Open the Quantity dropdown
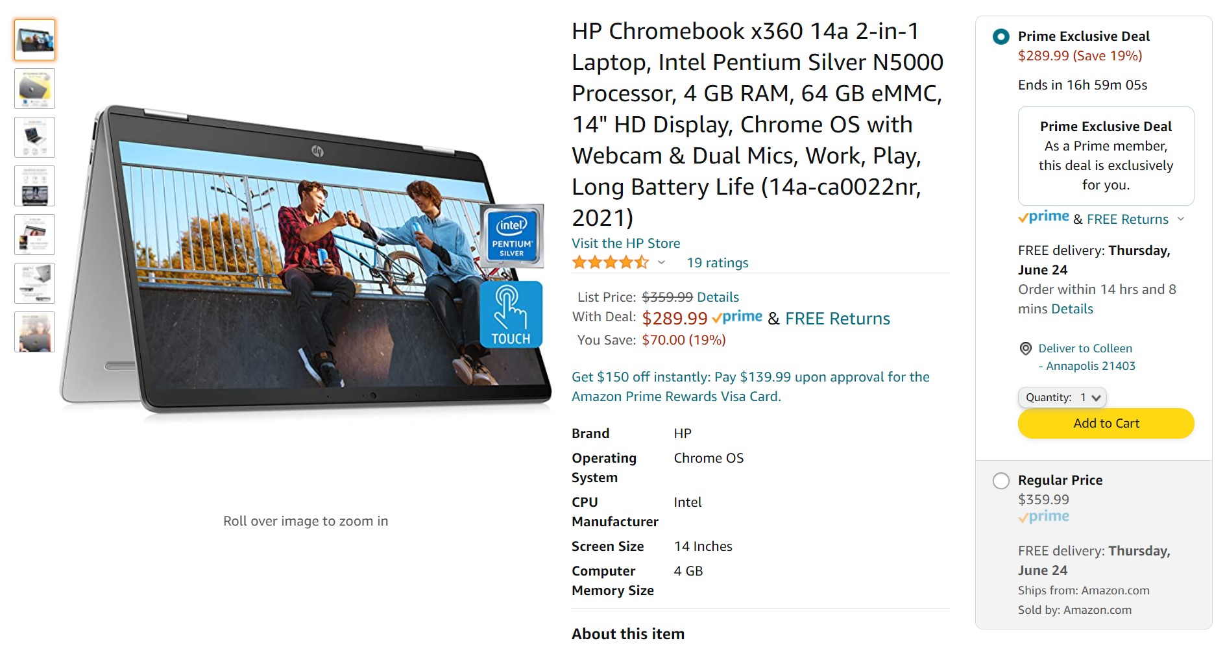Image resolution: width=1225 pixels, height=645 pixels. tap(1062, 397)
